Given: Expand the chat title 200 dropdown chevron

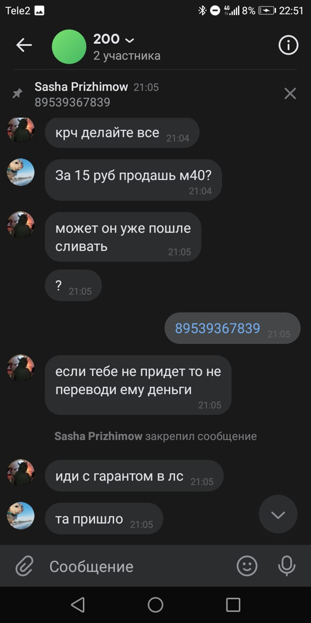Looking at the screenshot, I should [x=130, y=40].
